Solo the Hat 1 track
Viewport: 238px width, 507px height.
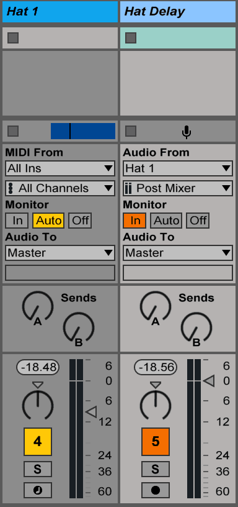click(38, 469)
